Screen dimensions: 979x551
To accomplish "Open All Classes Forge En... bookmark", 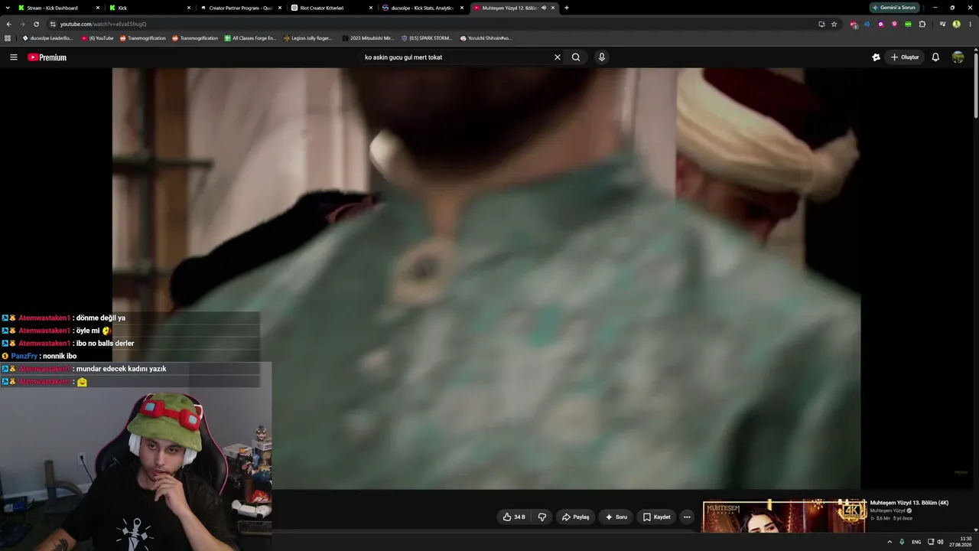I will click(x=250, y=38).
